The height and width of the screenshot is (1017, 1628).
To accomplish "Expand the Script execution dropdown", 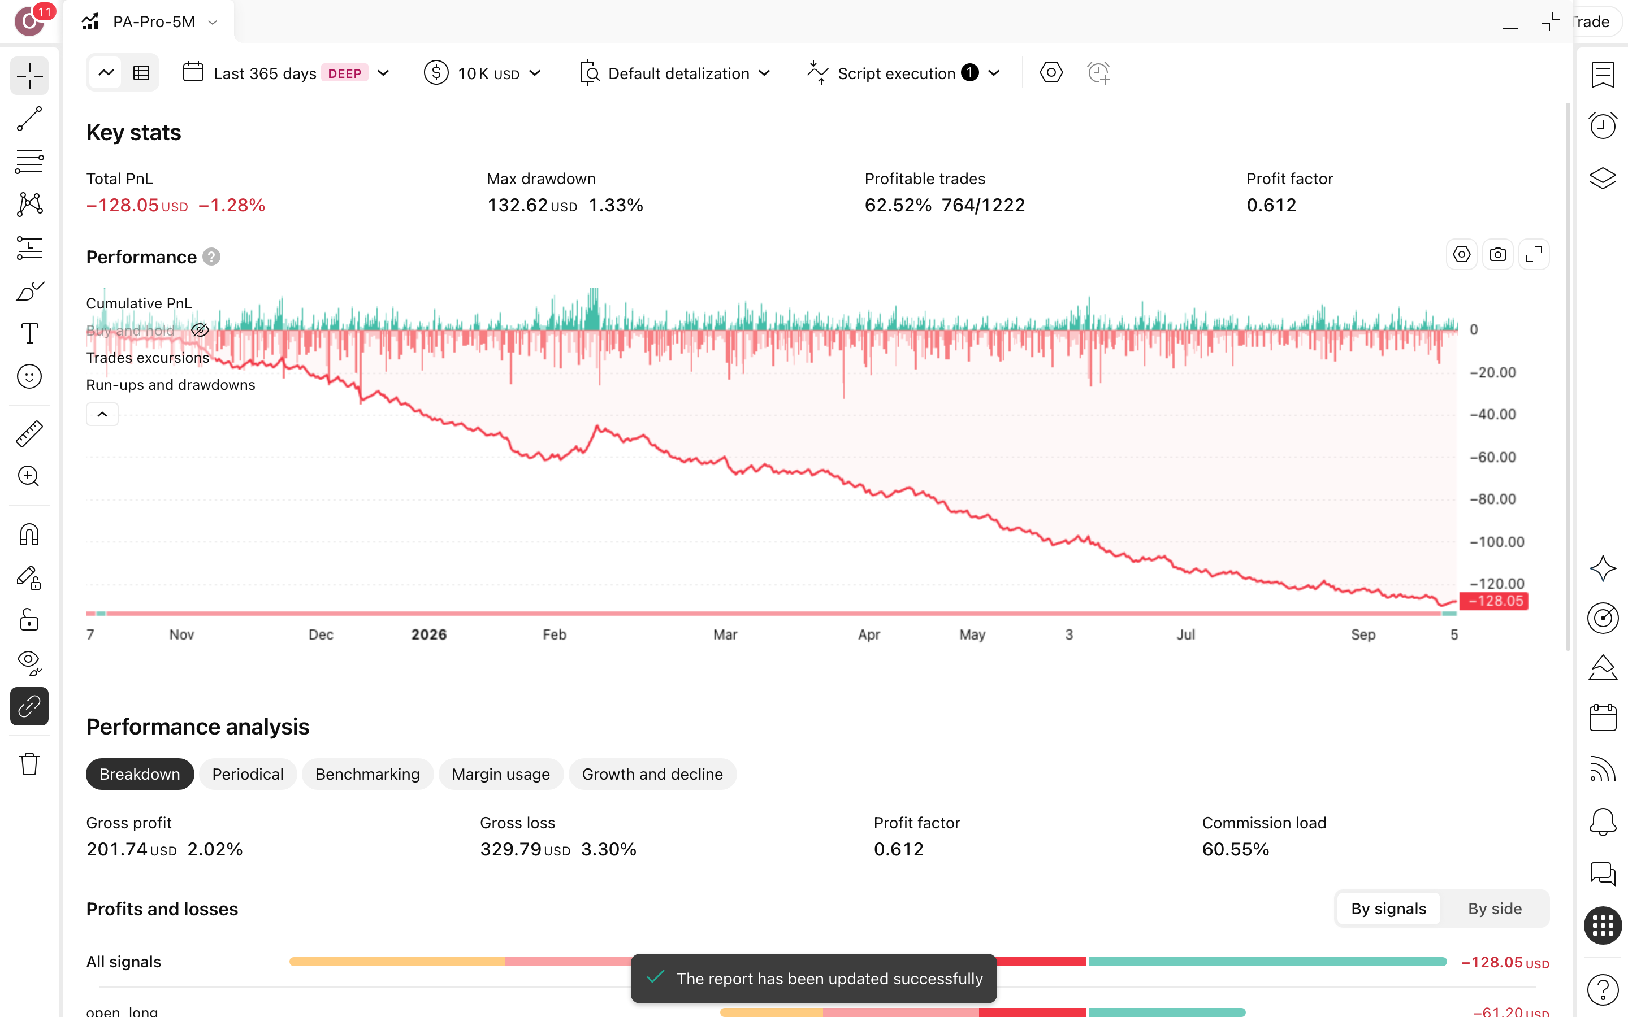I will pyautogui.click(x=903, y=73).
